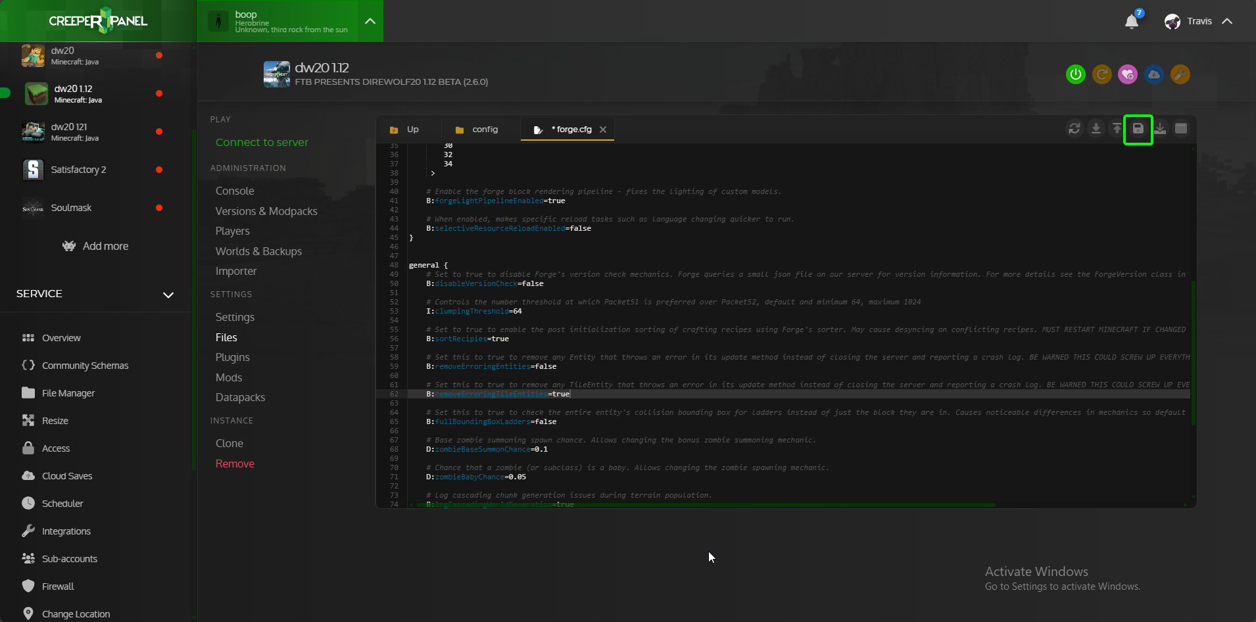Select the dw20 server in sidebar
The height and width of the screenshot is (622, 1256).
coord(95,56)
